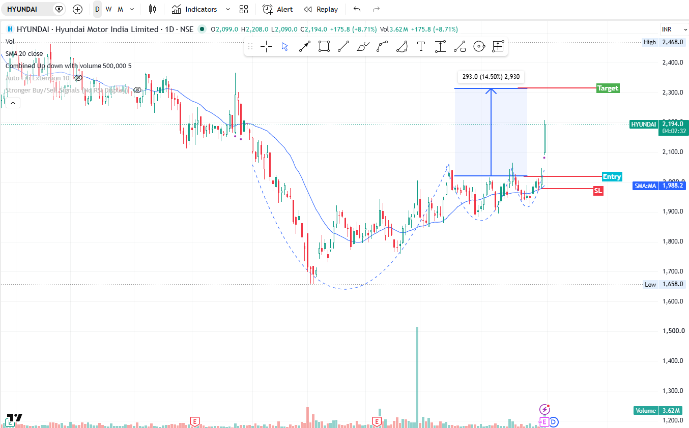The height and width of the screenshot is (428, 689).
Task: Click the add symbol to compare plus icon
Action: 77,9
